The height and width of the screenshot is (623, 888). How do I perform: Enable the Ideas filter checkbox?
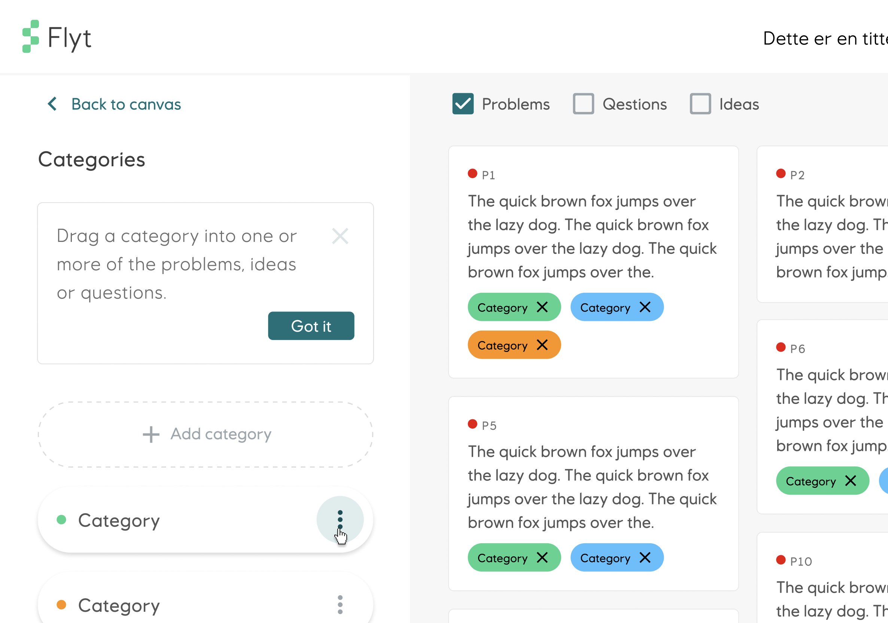700,104
